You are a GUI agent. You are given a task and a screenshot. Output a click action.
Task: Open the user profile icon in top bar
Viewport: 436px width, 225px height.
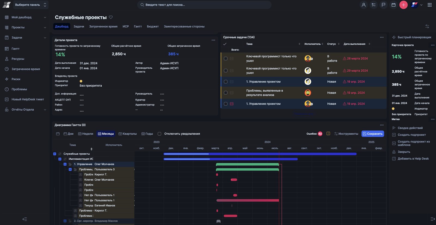click(364, 5)
